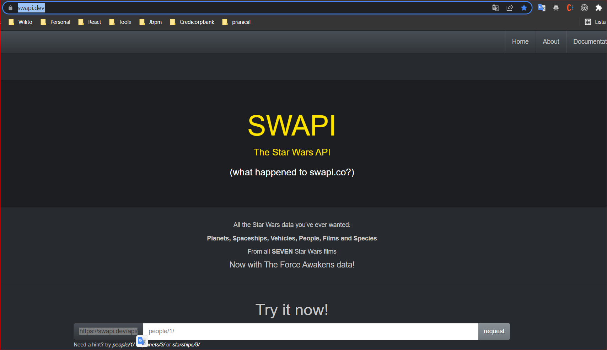Click the floating translate bubble icon
The height and width of the screenshot is (350, 607).
click(142, 341)
